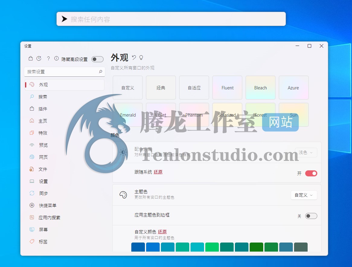The image size is (352, 267).
Task: Click the eye icon for 预览 in sidebar
Action: [x=32, y=145]
